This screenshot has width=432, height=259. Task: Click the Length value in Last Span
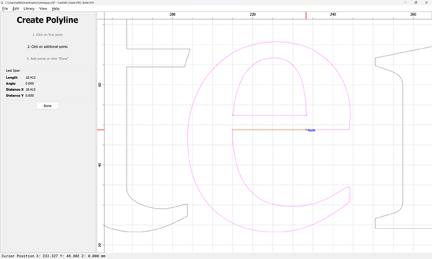(30, 77)
